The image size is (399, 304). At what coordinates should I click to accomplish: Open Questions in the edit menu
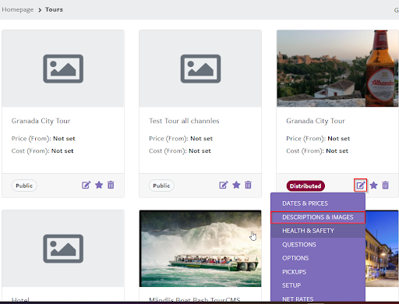(318, 245)
